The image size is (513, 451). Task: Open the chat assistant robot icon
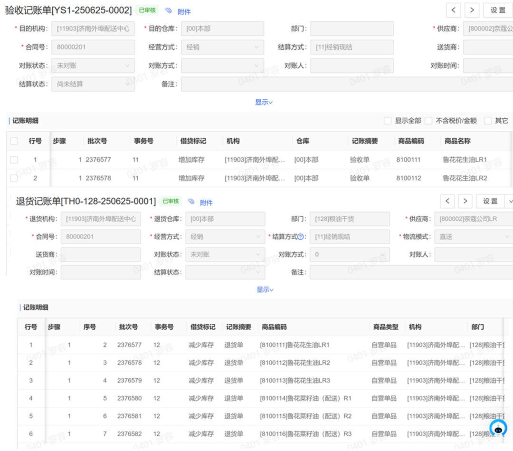[498, 428]
